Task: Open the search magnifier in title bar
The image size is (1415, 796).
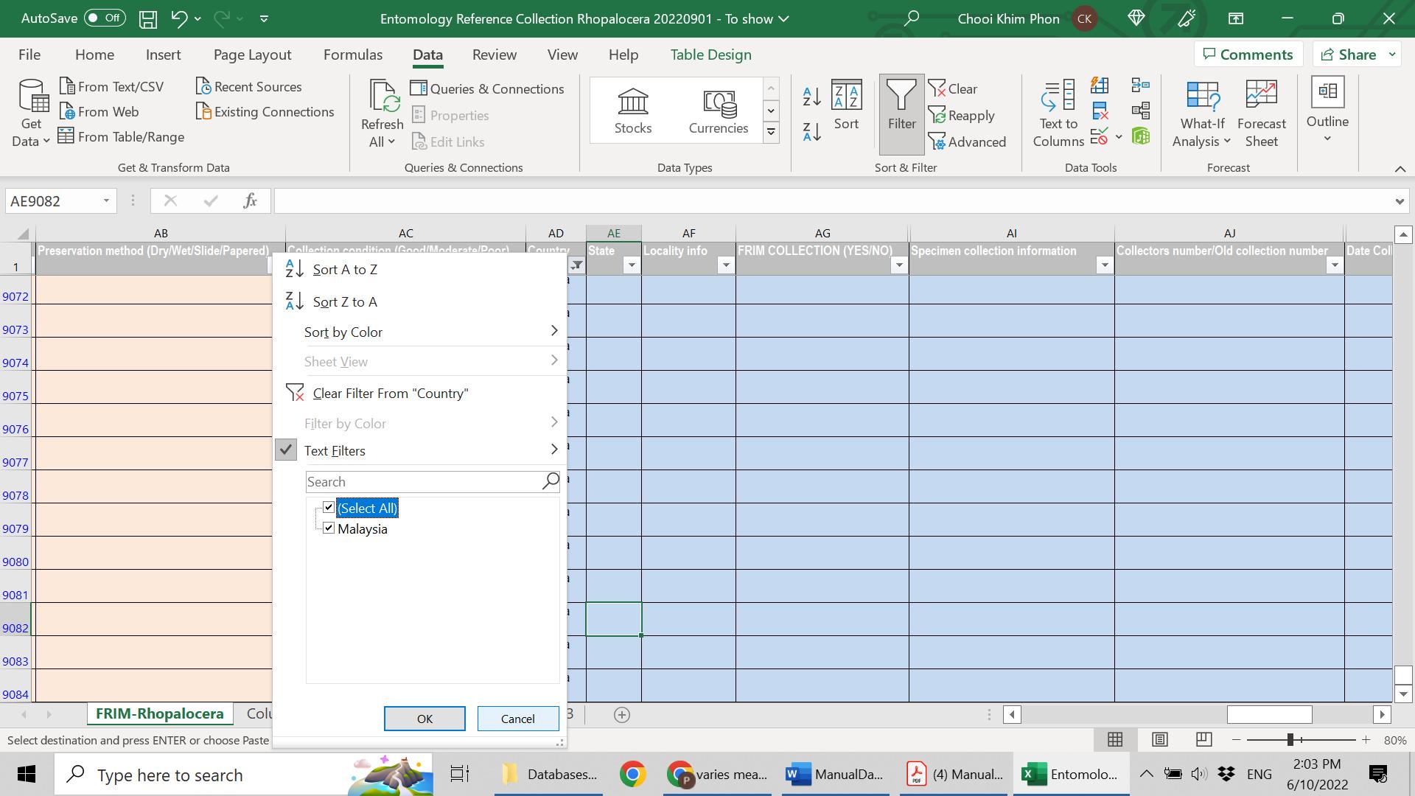Action: 912,18
